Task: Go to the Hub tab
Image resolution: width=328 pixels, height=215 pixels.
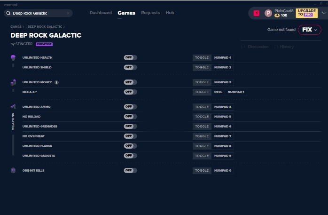Action: click(x=170, y=13)
